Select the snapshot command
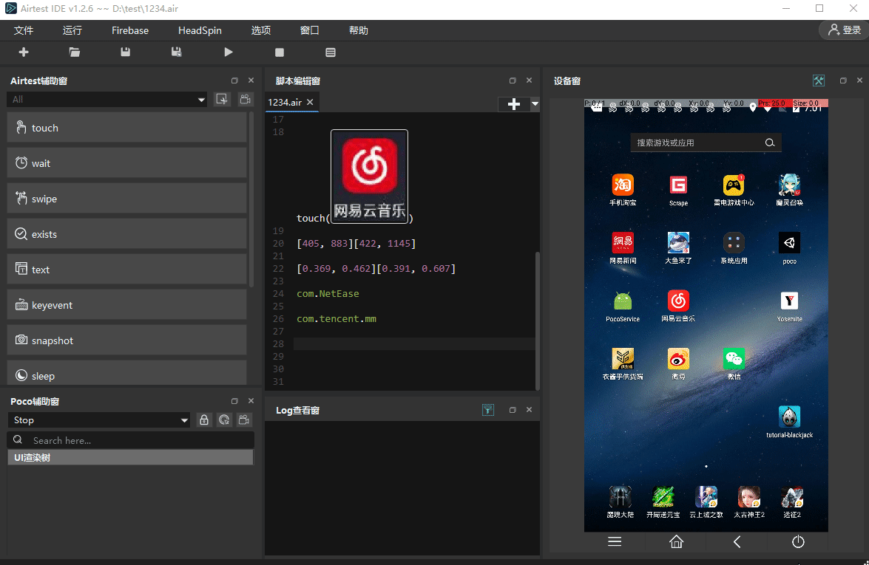The width and height of the screenshot is (869, 565). [126, 340]
